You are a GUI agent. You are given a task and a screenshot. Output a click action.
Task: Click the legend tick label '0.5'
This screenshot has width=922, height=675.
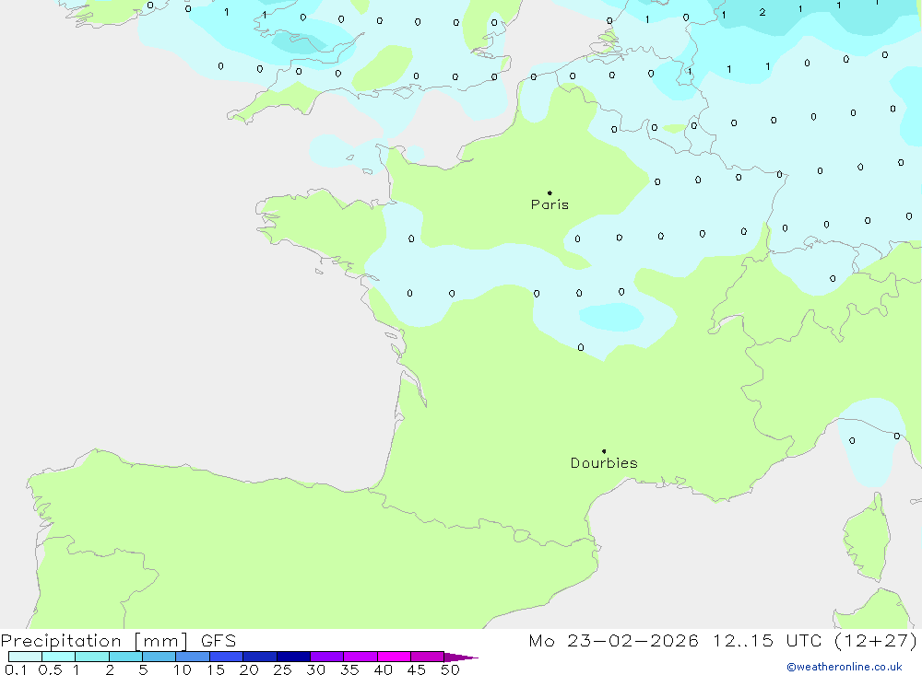pos(50,669)
